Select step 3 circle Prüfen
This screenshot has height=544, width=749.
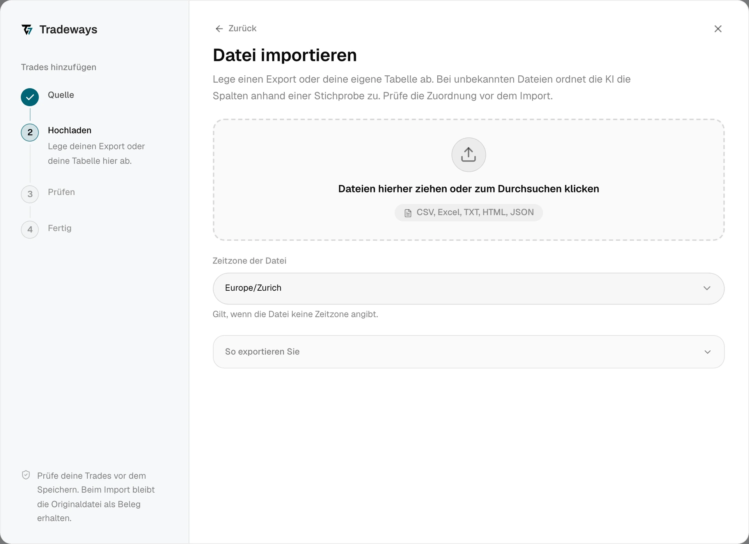click(x=30, y=194)
